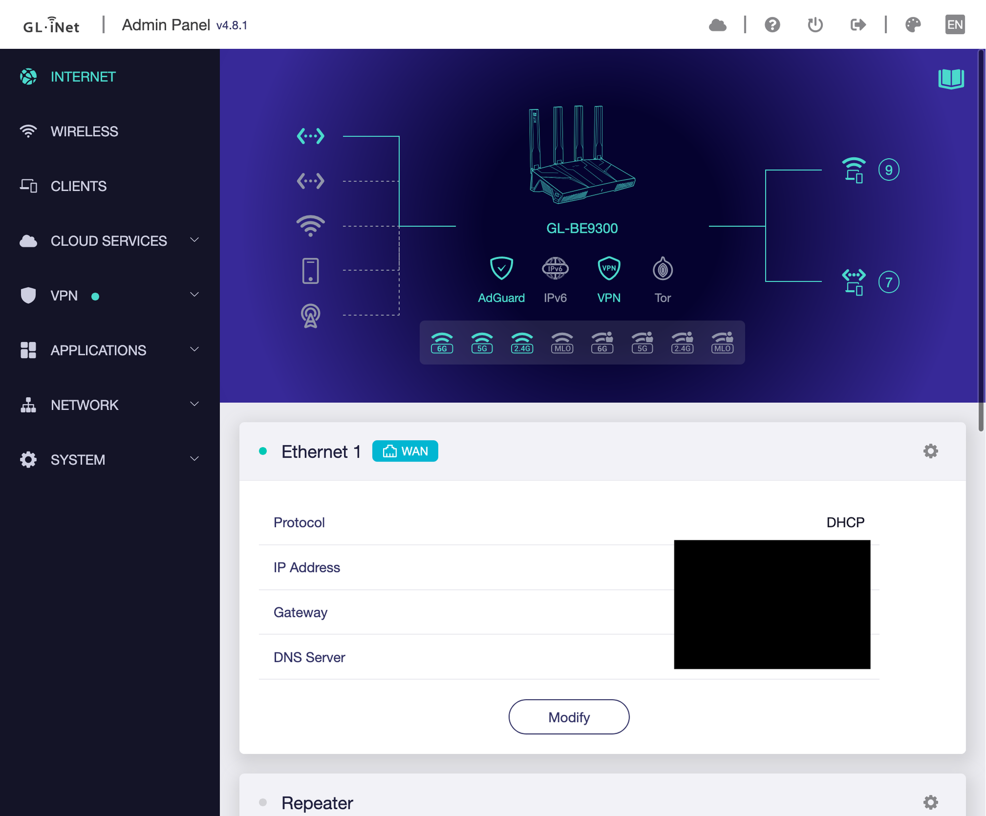
Task: Open the user manual book icon
Action: click(951, 79)
